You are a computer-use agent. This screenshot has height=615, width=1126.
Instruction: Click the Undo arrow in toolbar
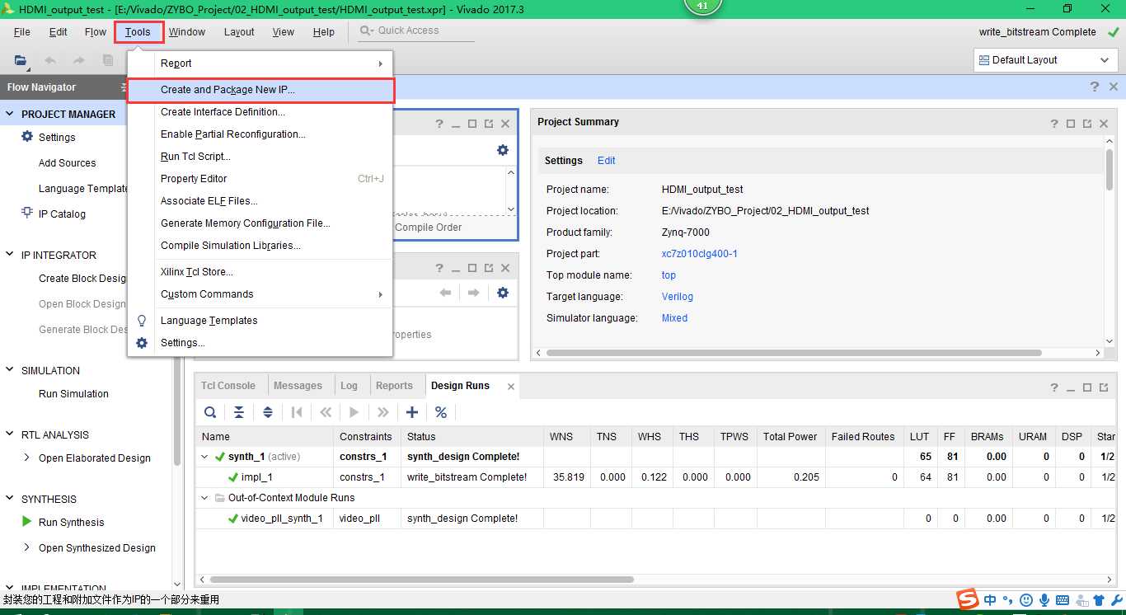tap(50, 60)
